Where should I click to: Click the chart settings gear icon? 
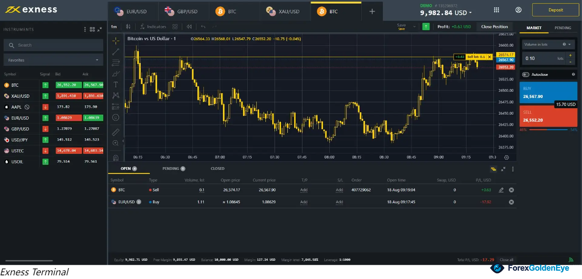point(506,157)
